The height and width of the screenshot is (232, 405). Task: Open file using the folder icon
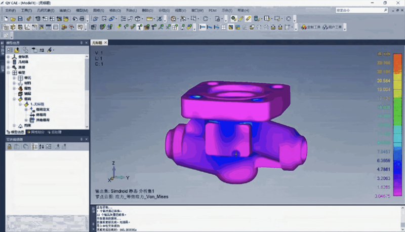coord(12,19)
